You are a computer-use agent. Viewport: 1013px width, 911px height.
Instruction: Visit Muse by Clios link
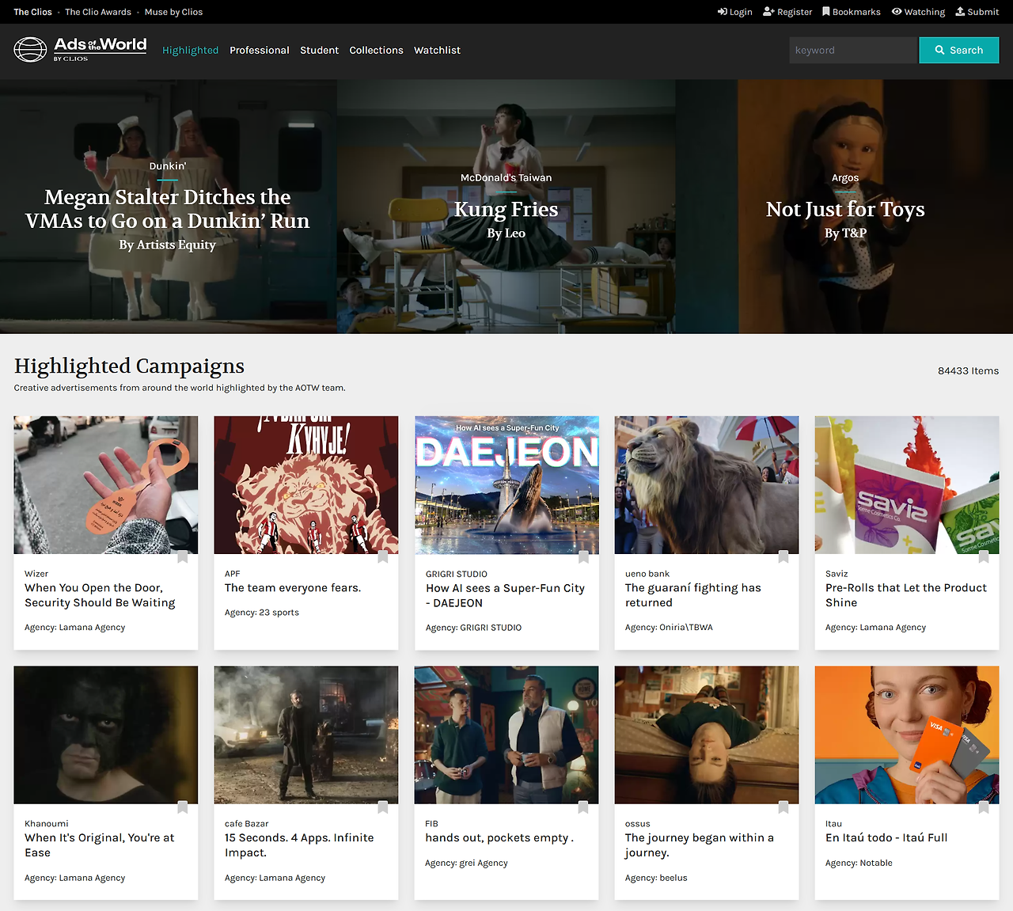(x=173, y=12)
